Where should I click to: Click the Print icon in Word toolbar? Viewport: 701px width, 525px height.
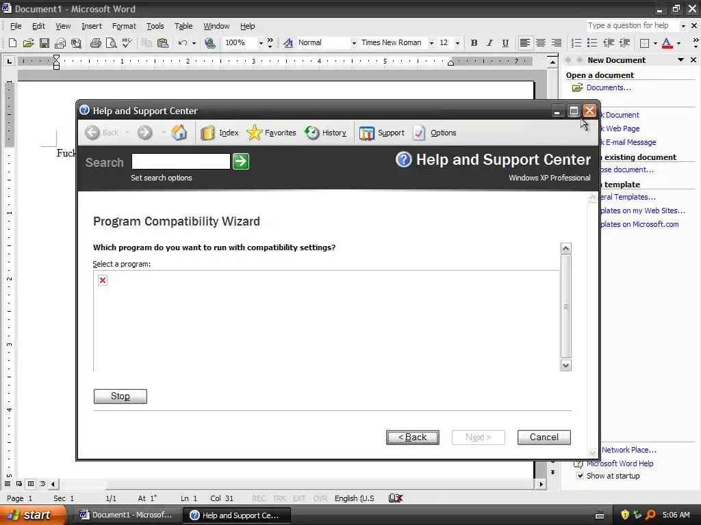(96, 43)
